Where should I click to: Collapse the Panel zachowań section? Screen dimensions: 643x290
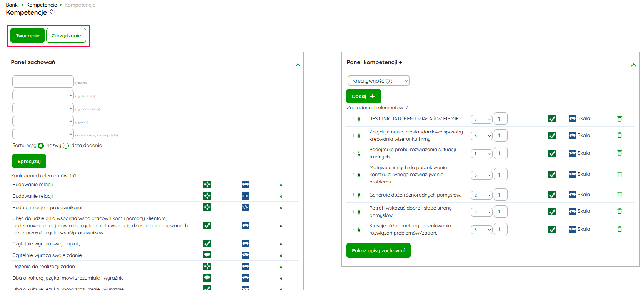[297, 65]
